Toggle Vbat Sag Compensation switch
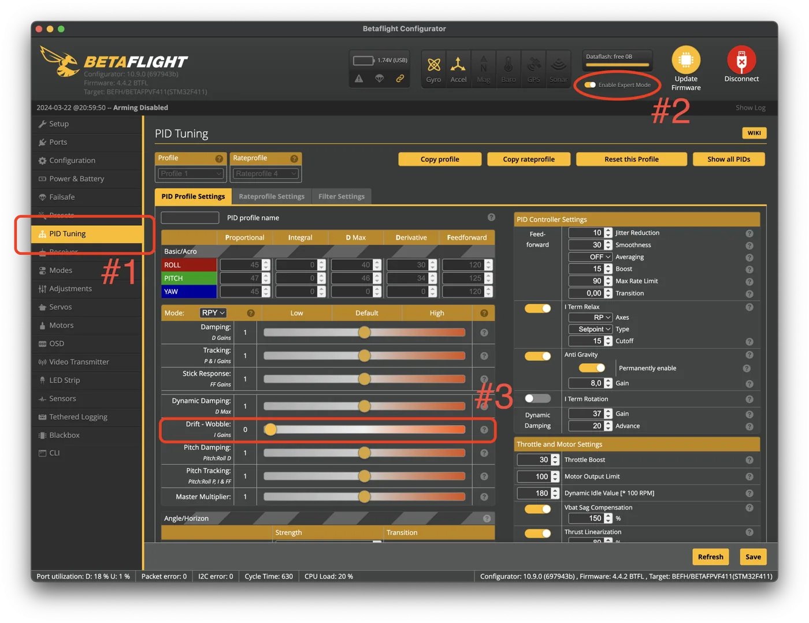This screenshot has width=809, height=623. [x=537, y=509]
